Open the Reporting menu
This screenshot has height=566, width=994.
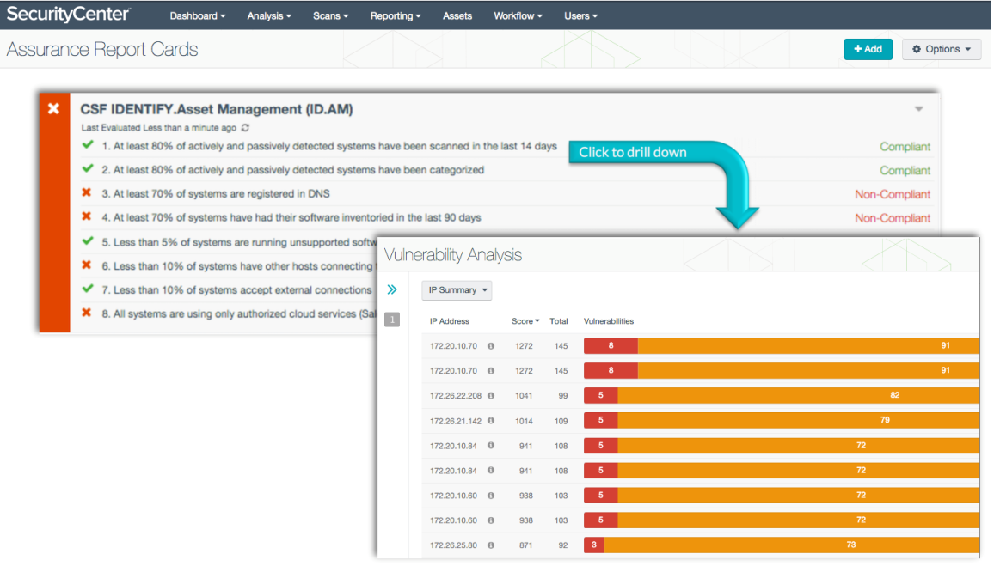pyautogui.click(x=396, y=15)
